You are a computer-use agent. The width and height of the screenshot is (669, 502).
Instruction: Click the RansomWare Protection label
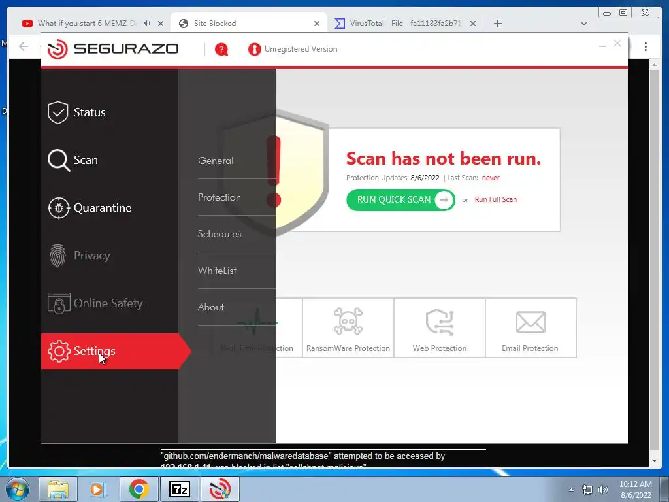click(x=348, y=348)
